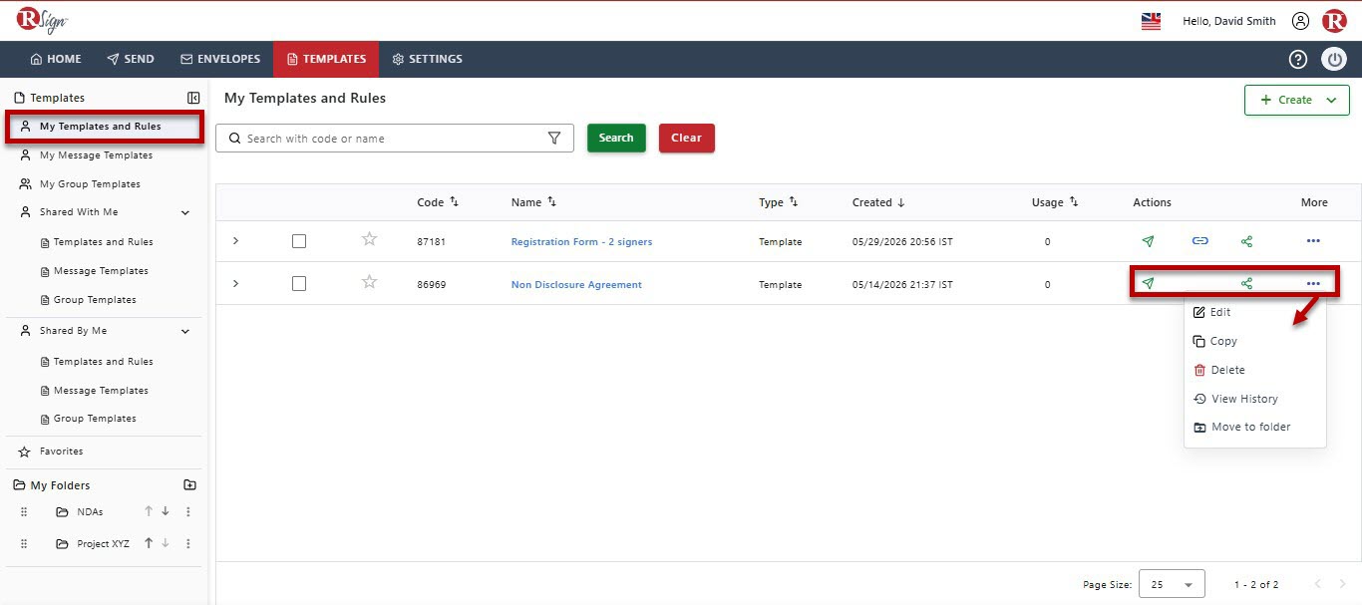The width and height of the screenshot is (1362, 605).
Task: Go to previous page arrow
Action: (x=1317, y=584)
